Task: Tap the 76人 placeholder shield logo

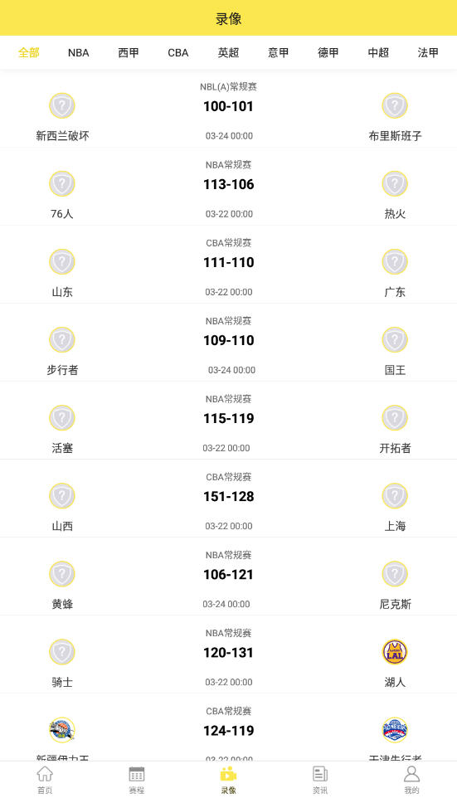Action: [62, 183]
